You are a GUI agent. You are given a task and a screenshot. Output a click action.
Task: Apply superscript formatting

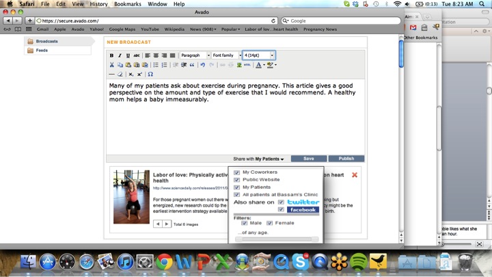pyautogui.click(x=139, y=74)
